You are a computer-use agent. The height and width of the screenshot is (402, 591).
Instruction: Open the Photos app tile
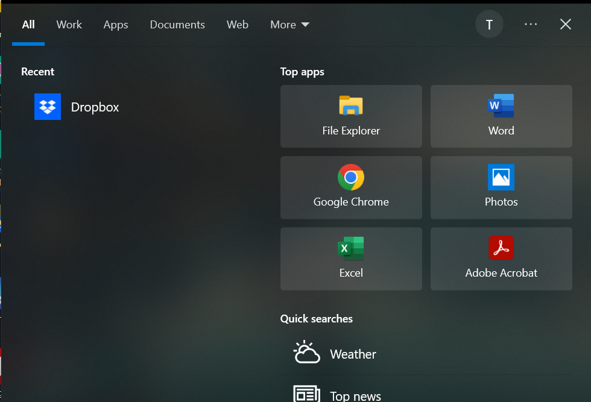[x=501, y=187]
